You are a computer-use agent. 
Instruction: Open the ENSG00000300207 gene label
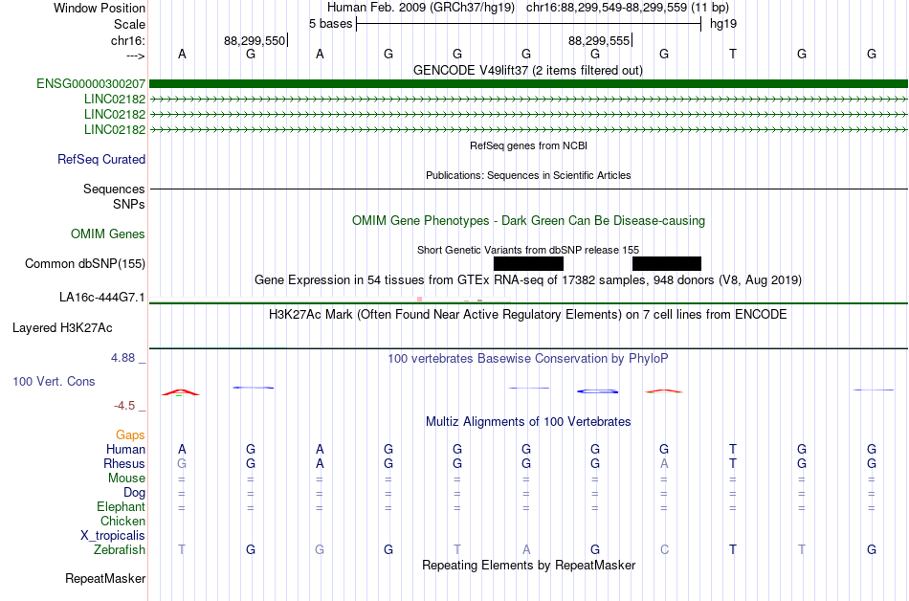click(x=91, y=83)
